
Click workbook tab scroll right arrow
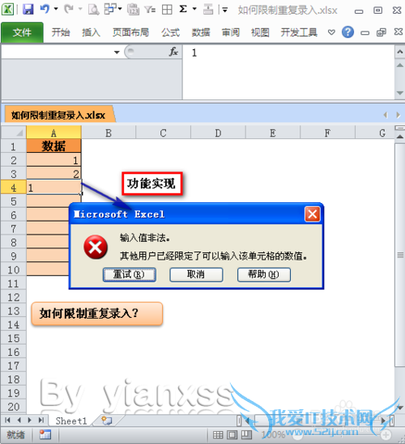(x=399, y=115)
